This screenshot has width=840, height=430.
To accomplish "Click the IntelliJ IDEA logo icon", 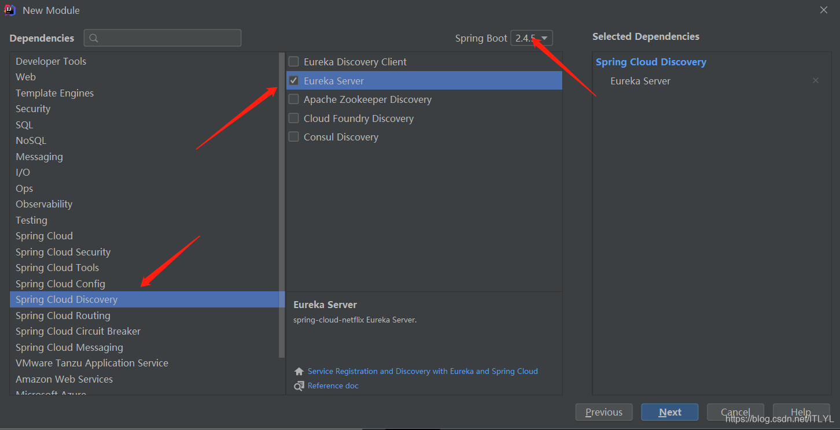I will click(10, 10).
